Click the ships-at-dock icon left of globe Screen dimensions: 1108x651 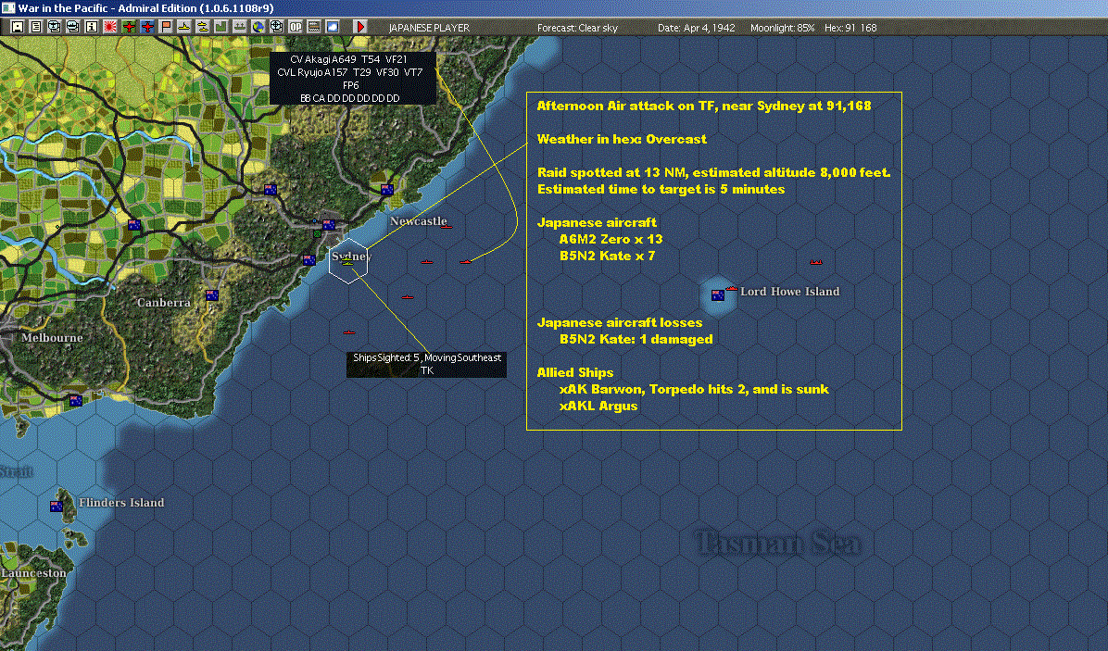click(240, 27)
